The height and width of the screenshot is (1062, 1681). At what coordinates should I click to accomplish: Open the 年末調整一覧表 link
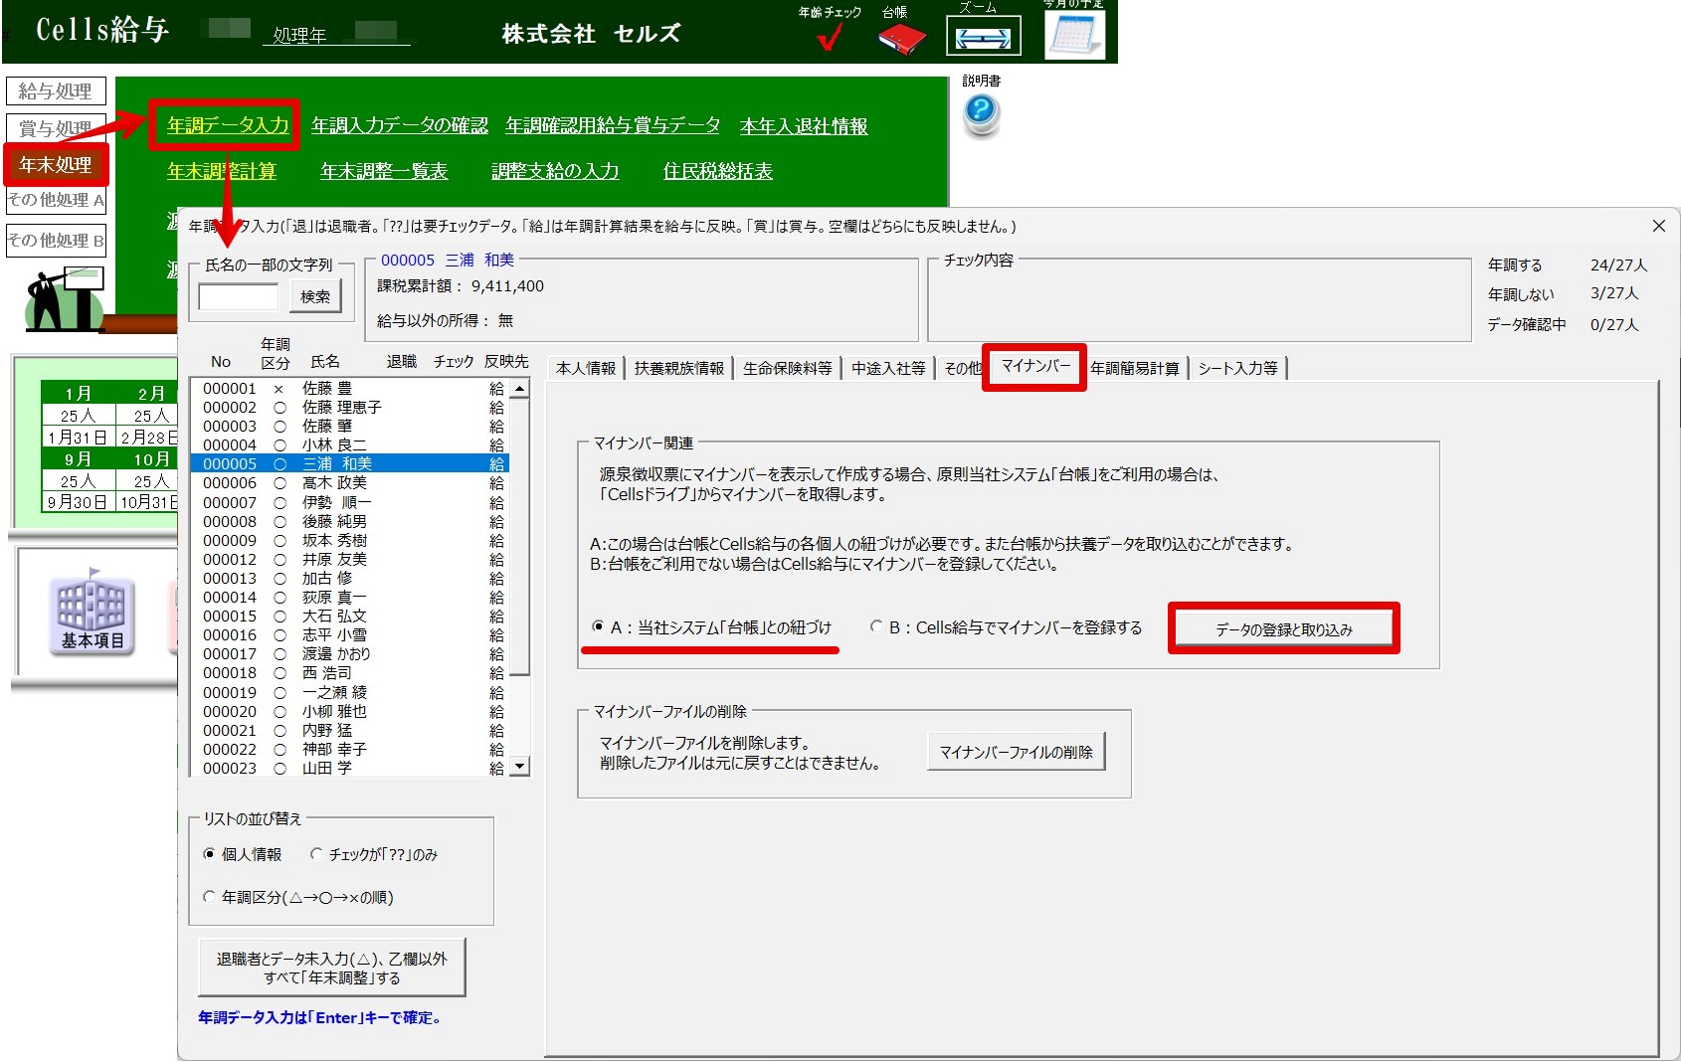384,171
